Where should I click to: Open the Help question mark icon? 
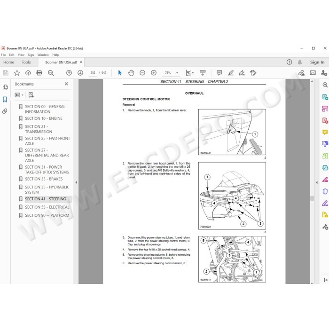point(290,62)
